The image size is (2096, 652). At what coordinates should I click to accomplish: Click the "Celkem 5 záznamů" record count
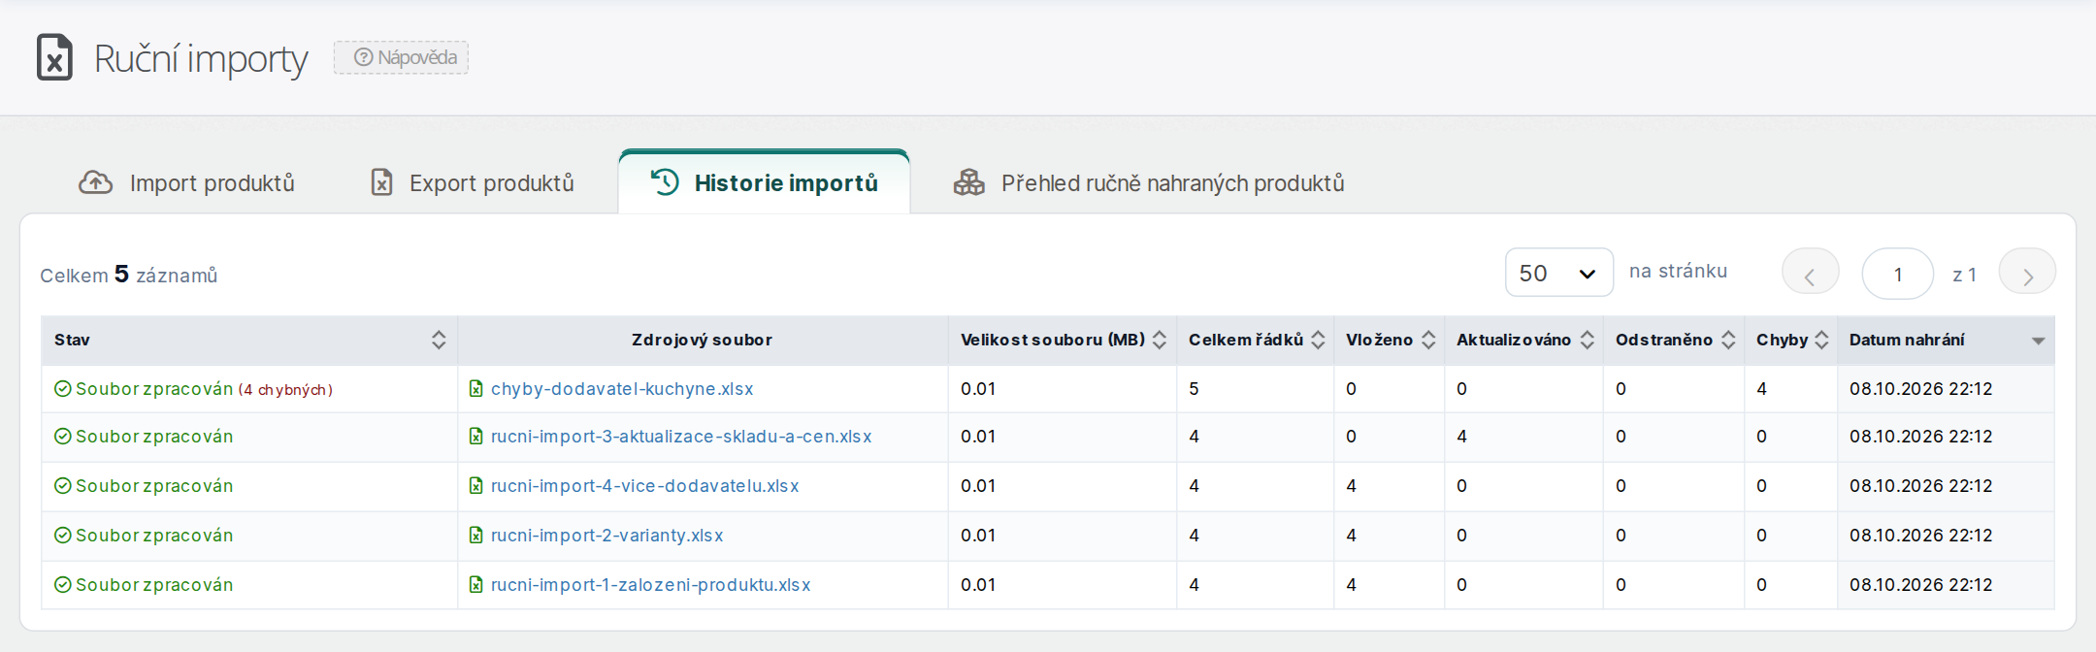pyautogui.click(x=128, y=275)
